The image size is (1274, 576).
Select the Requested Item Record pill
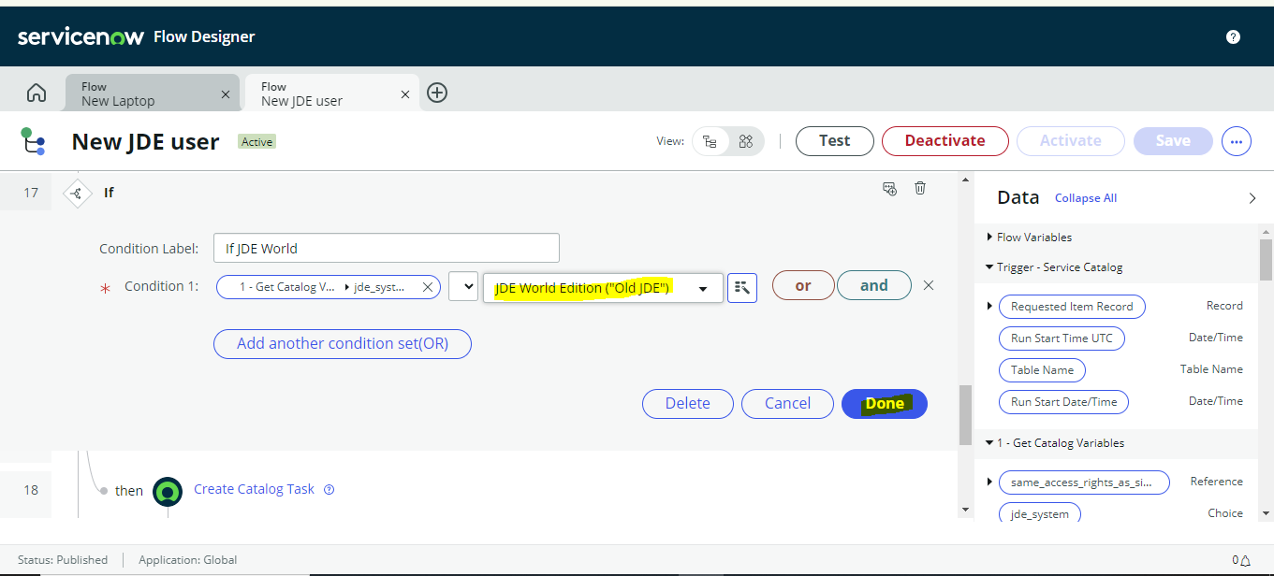pyautogui.click(x=1072, y=307)
